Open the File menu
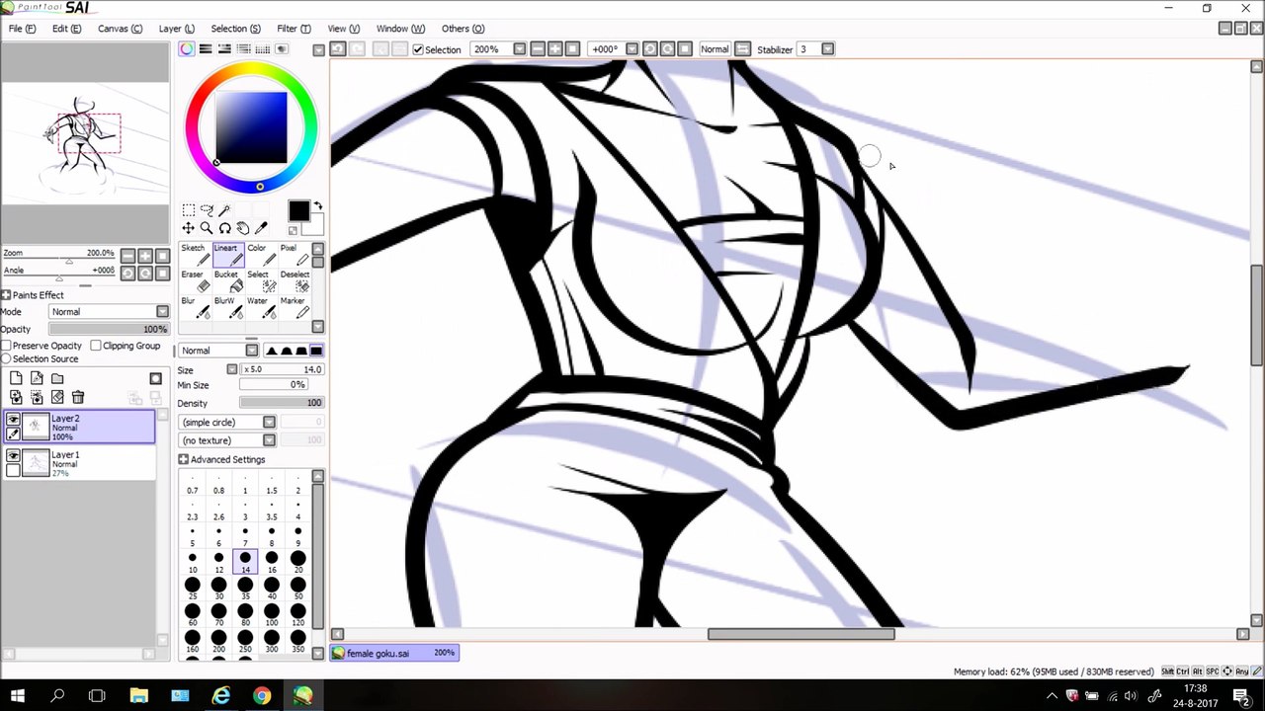This screenshot has width=1265, height=711. (x=22, y=29)
